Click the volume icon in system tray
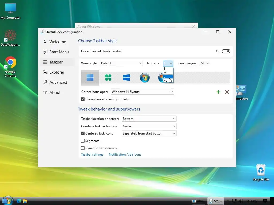274x205 pixels. (241, 201)
